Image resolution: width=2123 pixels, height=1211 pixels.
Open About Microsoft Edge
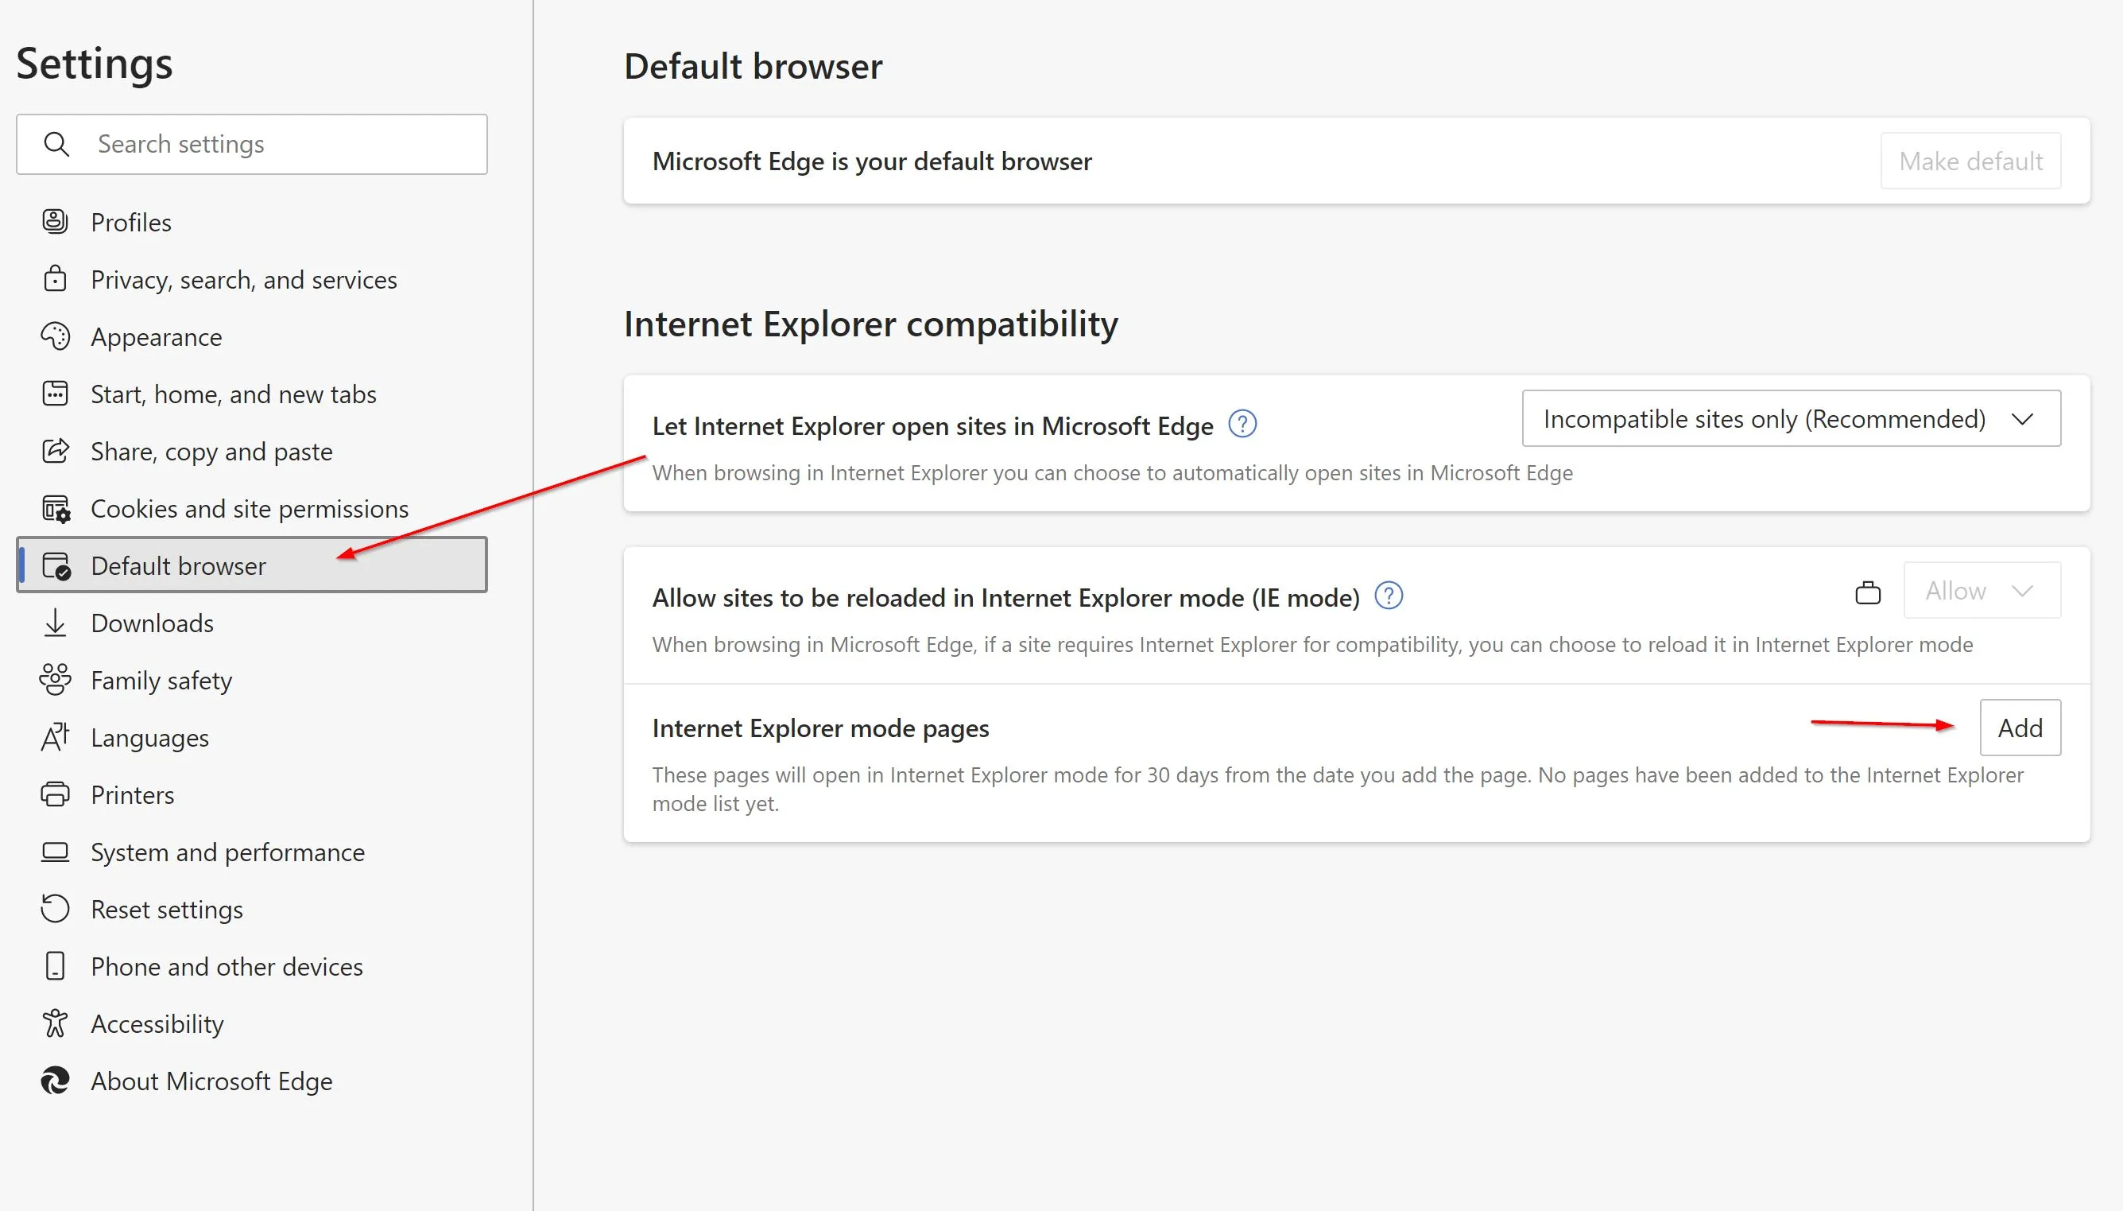click(252, 1081)
